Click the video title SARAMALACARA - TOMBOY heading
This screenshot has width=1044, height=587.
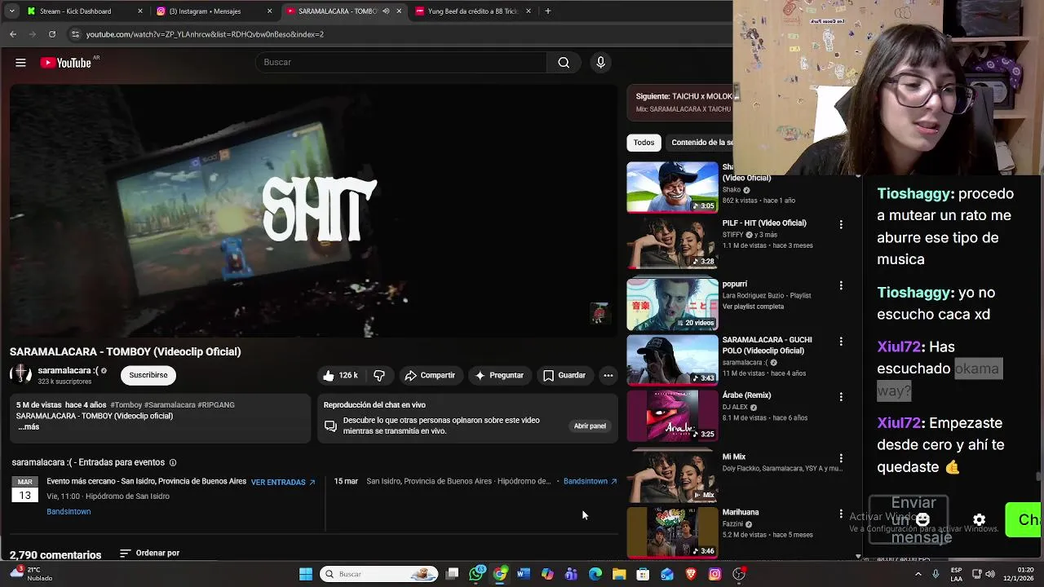point(125,351)
